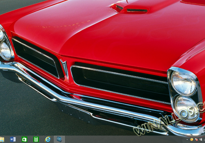This screenshot has height=143, width=205.
Task: Launch the green Calculator app icon
Action: pyautogui.click(x=36, y=139)
